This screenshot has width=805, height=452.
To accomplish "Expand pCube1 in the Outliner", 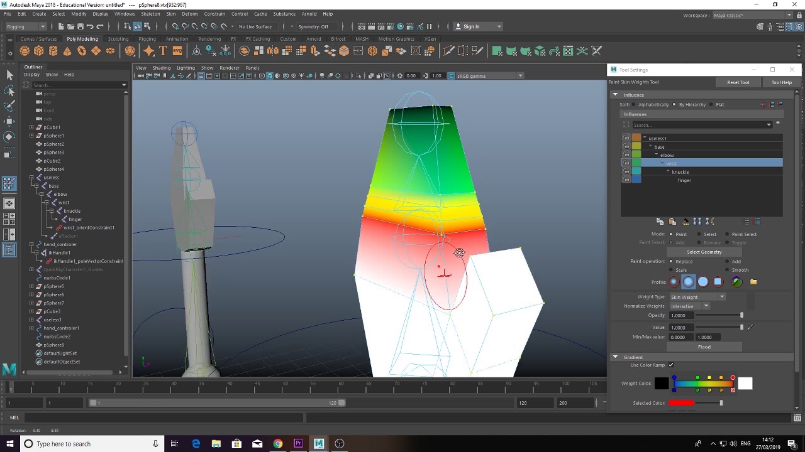I will [x=31, y=127].
